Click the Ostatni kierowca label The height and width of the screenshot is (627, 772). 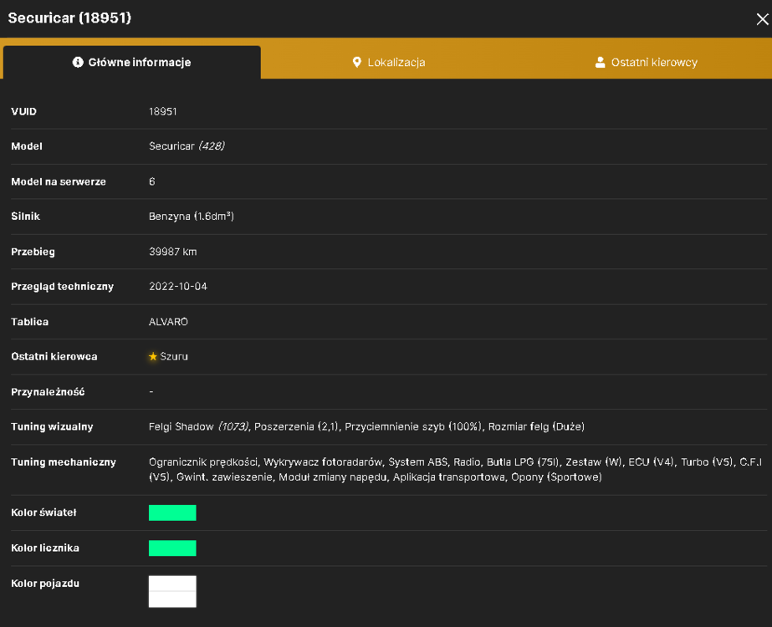tap(54, 357)
